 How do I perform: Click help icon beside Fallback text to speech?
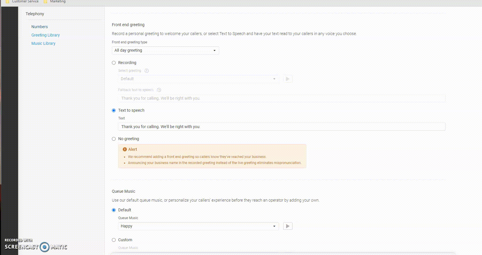[159, 90]
